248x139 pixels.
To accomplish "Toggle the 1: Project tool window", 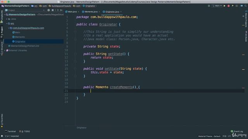I will click(2, 32).
